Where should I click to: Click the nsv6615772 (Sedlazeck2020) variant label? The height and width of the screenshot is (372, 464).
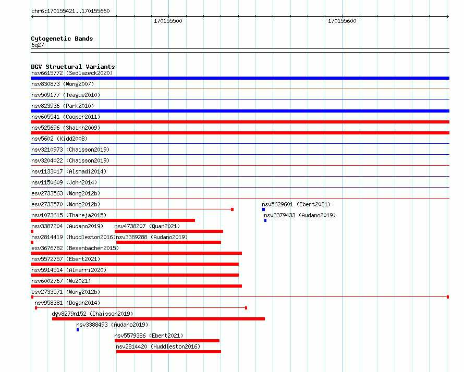(72, 73)
